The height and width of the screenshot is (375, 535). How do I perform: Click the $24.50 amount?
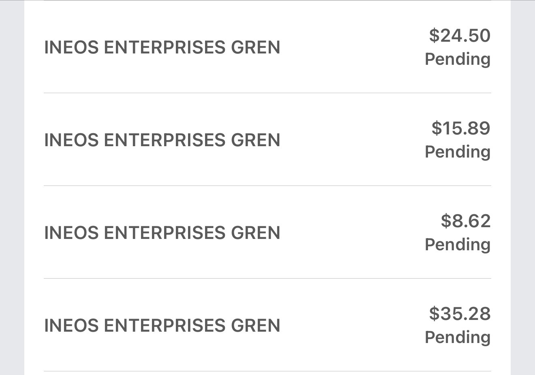pyautogui.click(x=460, y=36)
